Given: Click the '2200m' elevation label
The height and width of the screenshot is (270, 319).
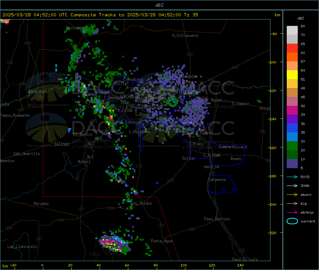Looking at the screenshot, I should pos(94,254).
